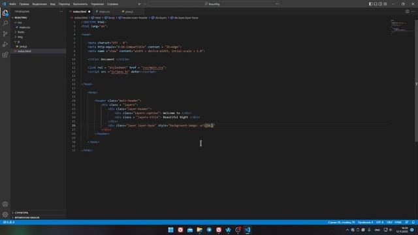Open the Терминал menu
Image resolution: width=418 pixels, height=235 pixels.
pyautogui.click(x=97, y=4)
